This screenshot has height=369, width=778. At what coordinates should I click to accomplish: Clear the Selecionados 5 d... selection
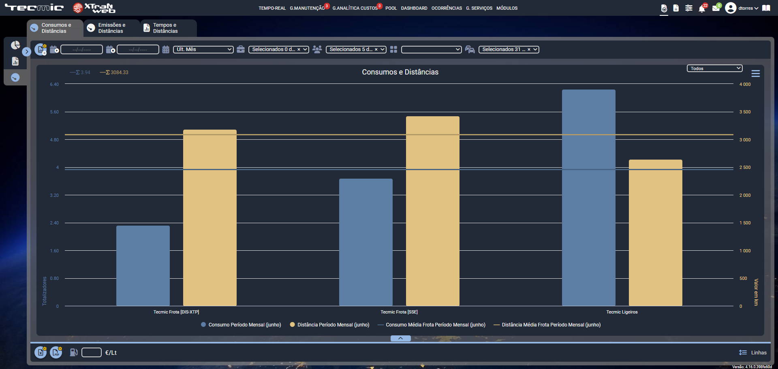(x=376, y=49)
